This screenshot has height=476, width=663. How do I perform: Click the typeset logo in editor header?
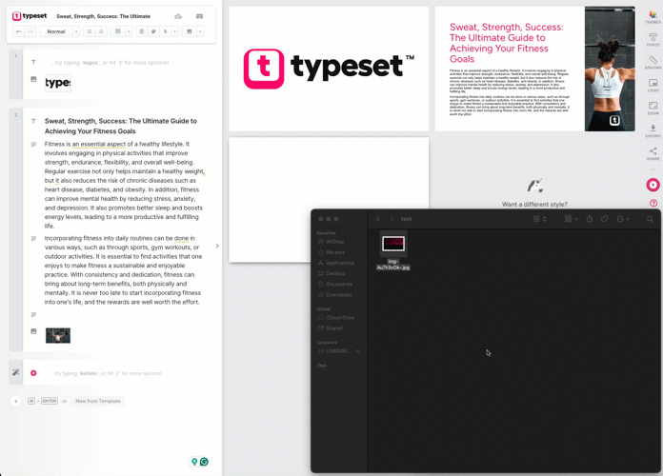pos(30,16)
